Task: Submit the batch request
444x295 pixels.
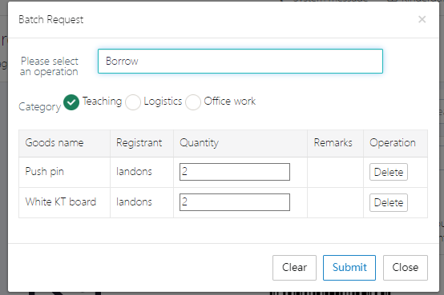Action: coord(349,268)
